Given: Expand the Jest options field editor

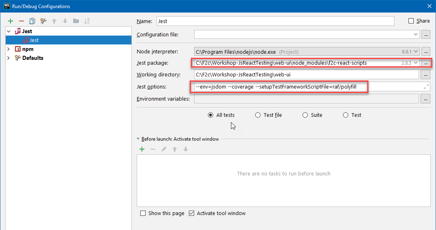Looking at the screenshot, I should click(426, 87).
